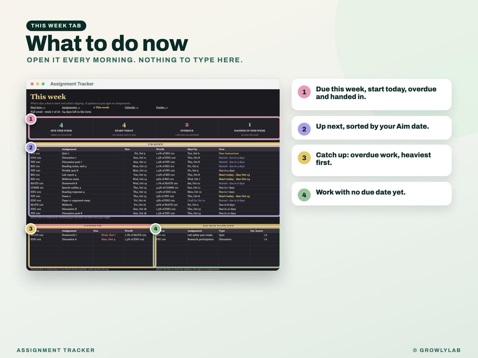This screenshot has width=478, height=358.
Task: Click the "Start today" count of 4
Action: 124,125
